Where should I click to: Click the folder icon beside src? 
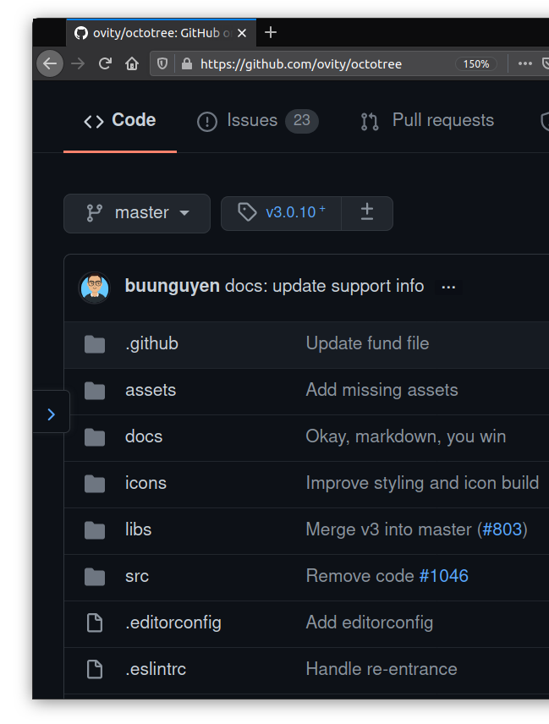point(95,577)
